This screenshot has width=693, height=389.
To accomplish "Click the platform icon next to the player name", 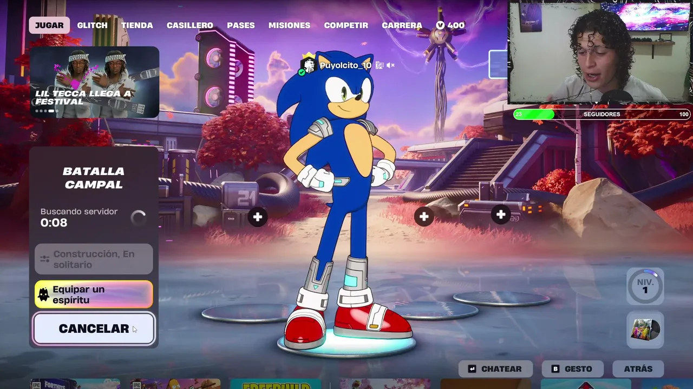I will click(380, 65).
